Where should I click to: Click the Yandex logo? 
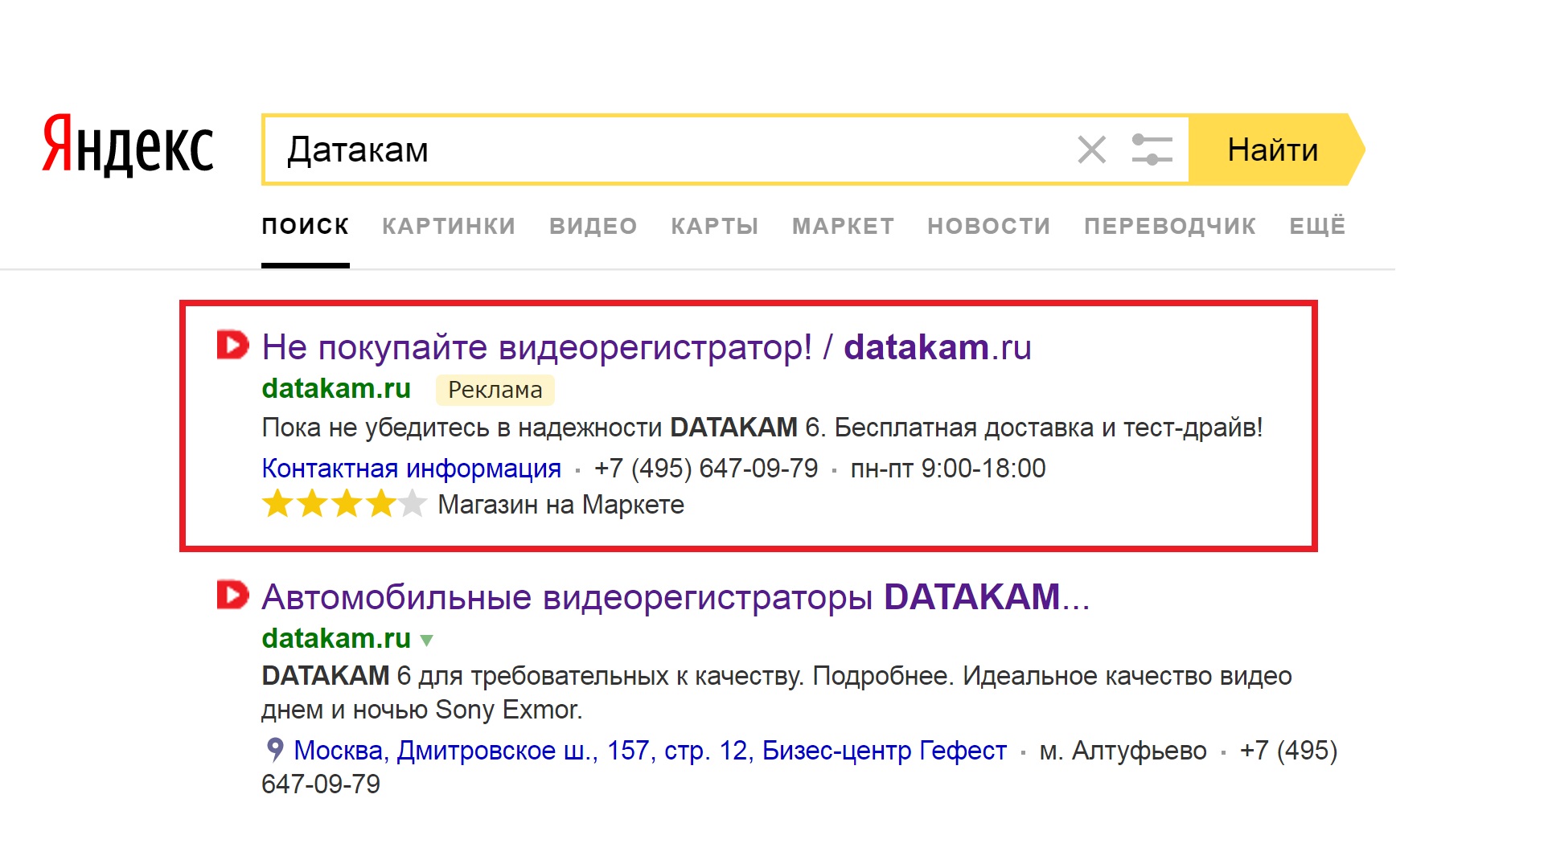point(128,145)
